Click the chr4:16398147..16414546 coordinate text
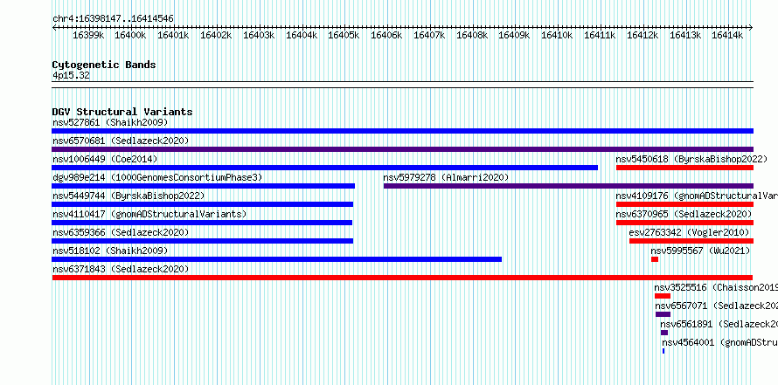Image resolution: width=778 pixels, height=385 pixels. pyautogui.click(x=113, y=19)
